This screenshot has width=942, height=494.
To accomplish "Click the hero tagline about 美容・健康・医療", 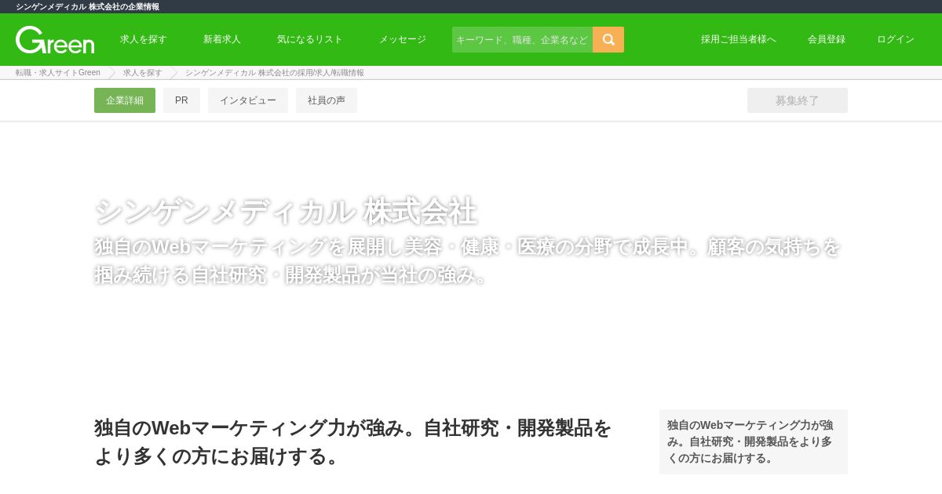I will tap(468, 260).
